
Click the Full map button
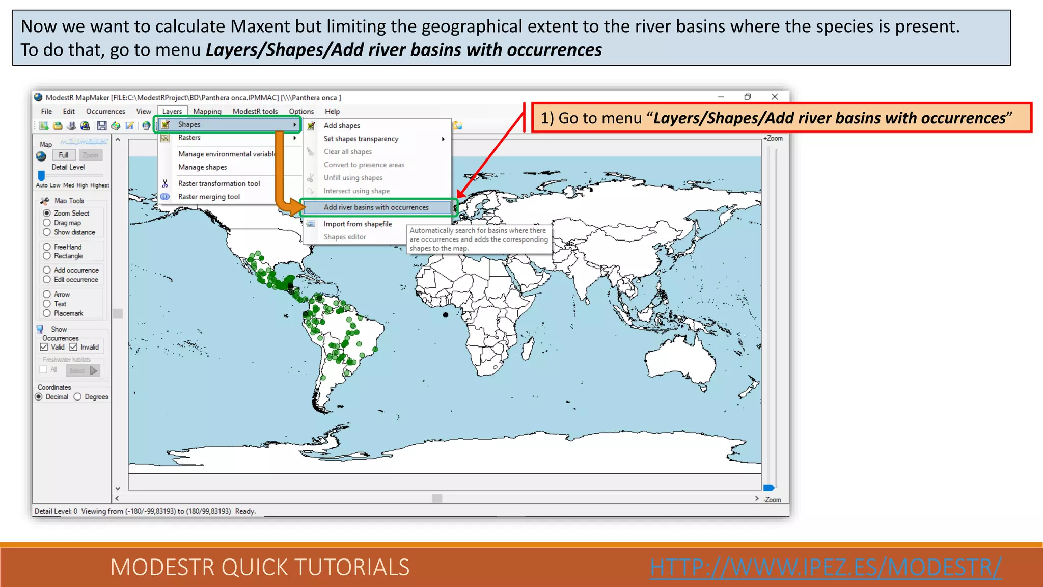coord(64,155)
